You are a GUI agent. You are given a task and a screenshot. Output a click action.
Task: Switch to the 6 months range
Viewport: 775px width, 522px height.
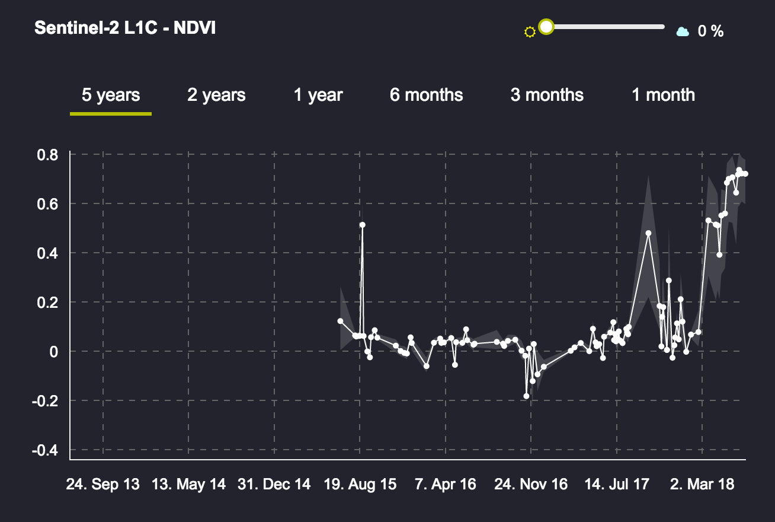click(427, 95)
